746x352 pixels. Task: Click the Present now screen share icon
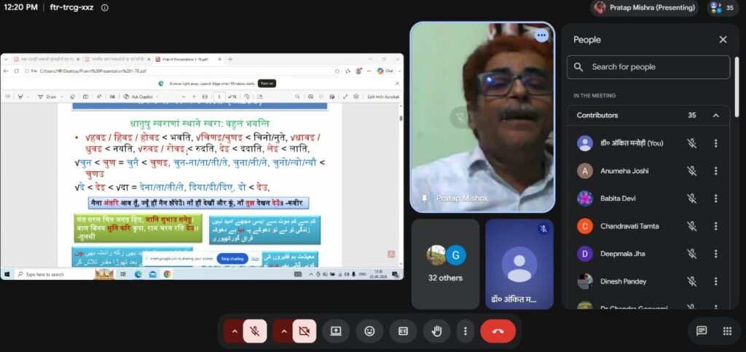point(336,331)
